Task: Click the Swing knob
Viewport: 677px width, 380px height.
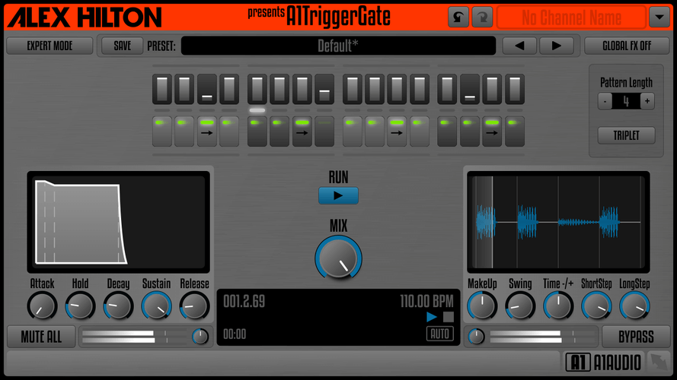Action: pyautogui.click(x=520, y=306)
